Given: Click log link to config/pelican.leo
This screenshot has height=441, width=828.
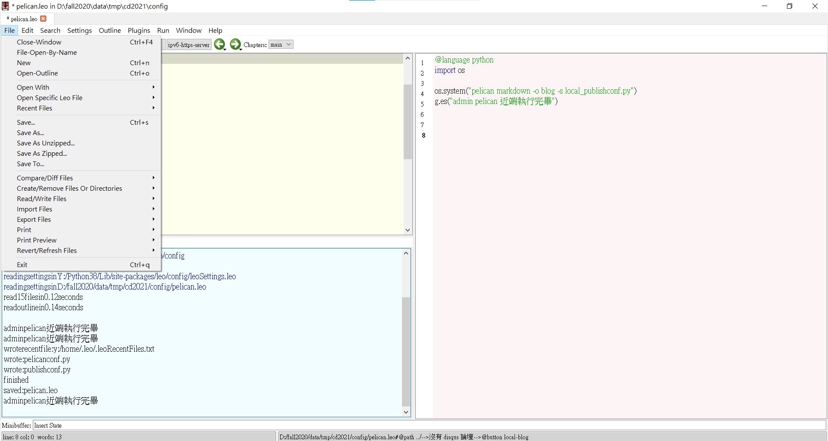Looking at the screenshot, I should [105, 287].
